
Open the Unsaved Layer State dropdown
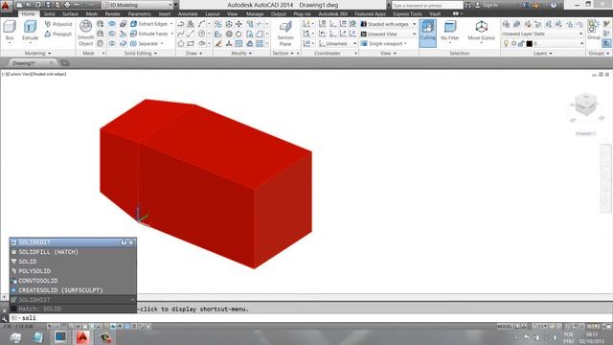coord(542,34)
